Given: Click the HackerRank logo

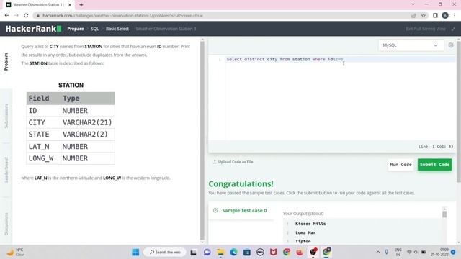Looking at the screenshot, I should (x=34, y=29).
